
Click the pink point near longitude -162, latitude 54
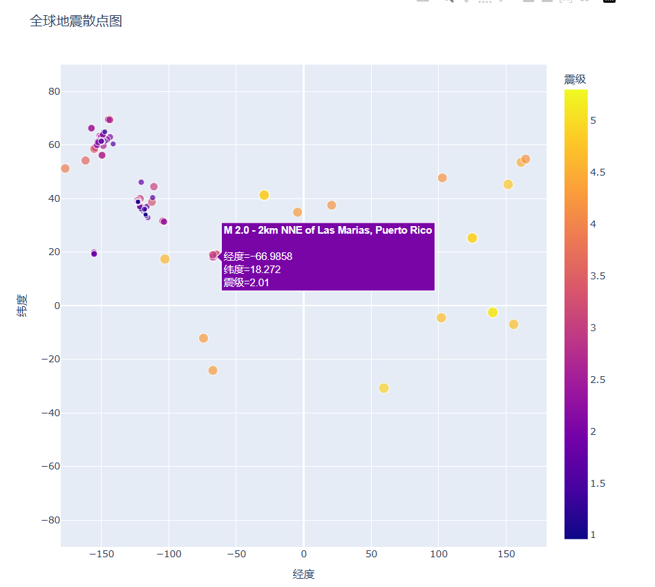(86, 160)
